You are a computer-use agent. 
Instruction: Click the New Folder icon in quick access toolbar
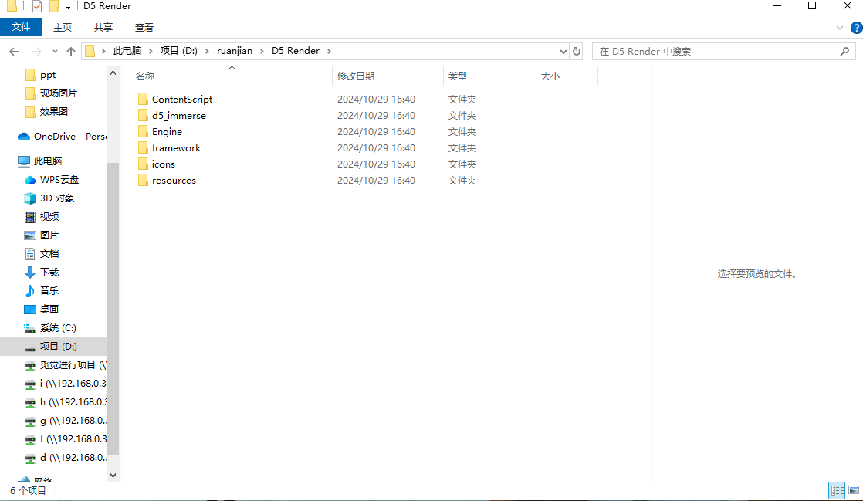(x=54, y=6)
